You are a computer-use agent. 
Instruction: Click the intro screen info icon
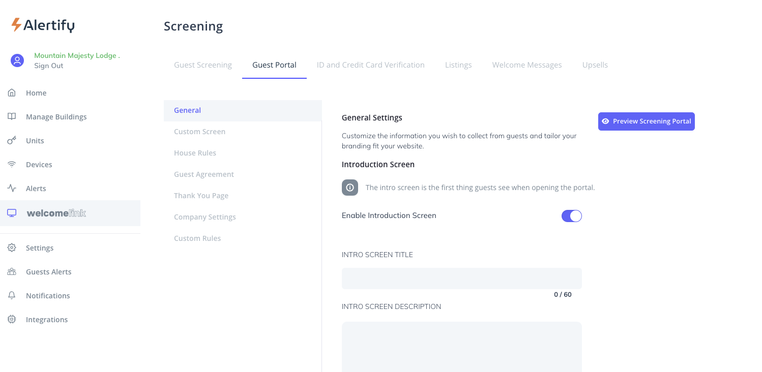point(350,188)
